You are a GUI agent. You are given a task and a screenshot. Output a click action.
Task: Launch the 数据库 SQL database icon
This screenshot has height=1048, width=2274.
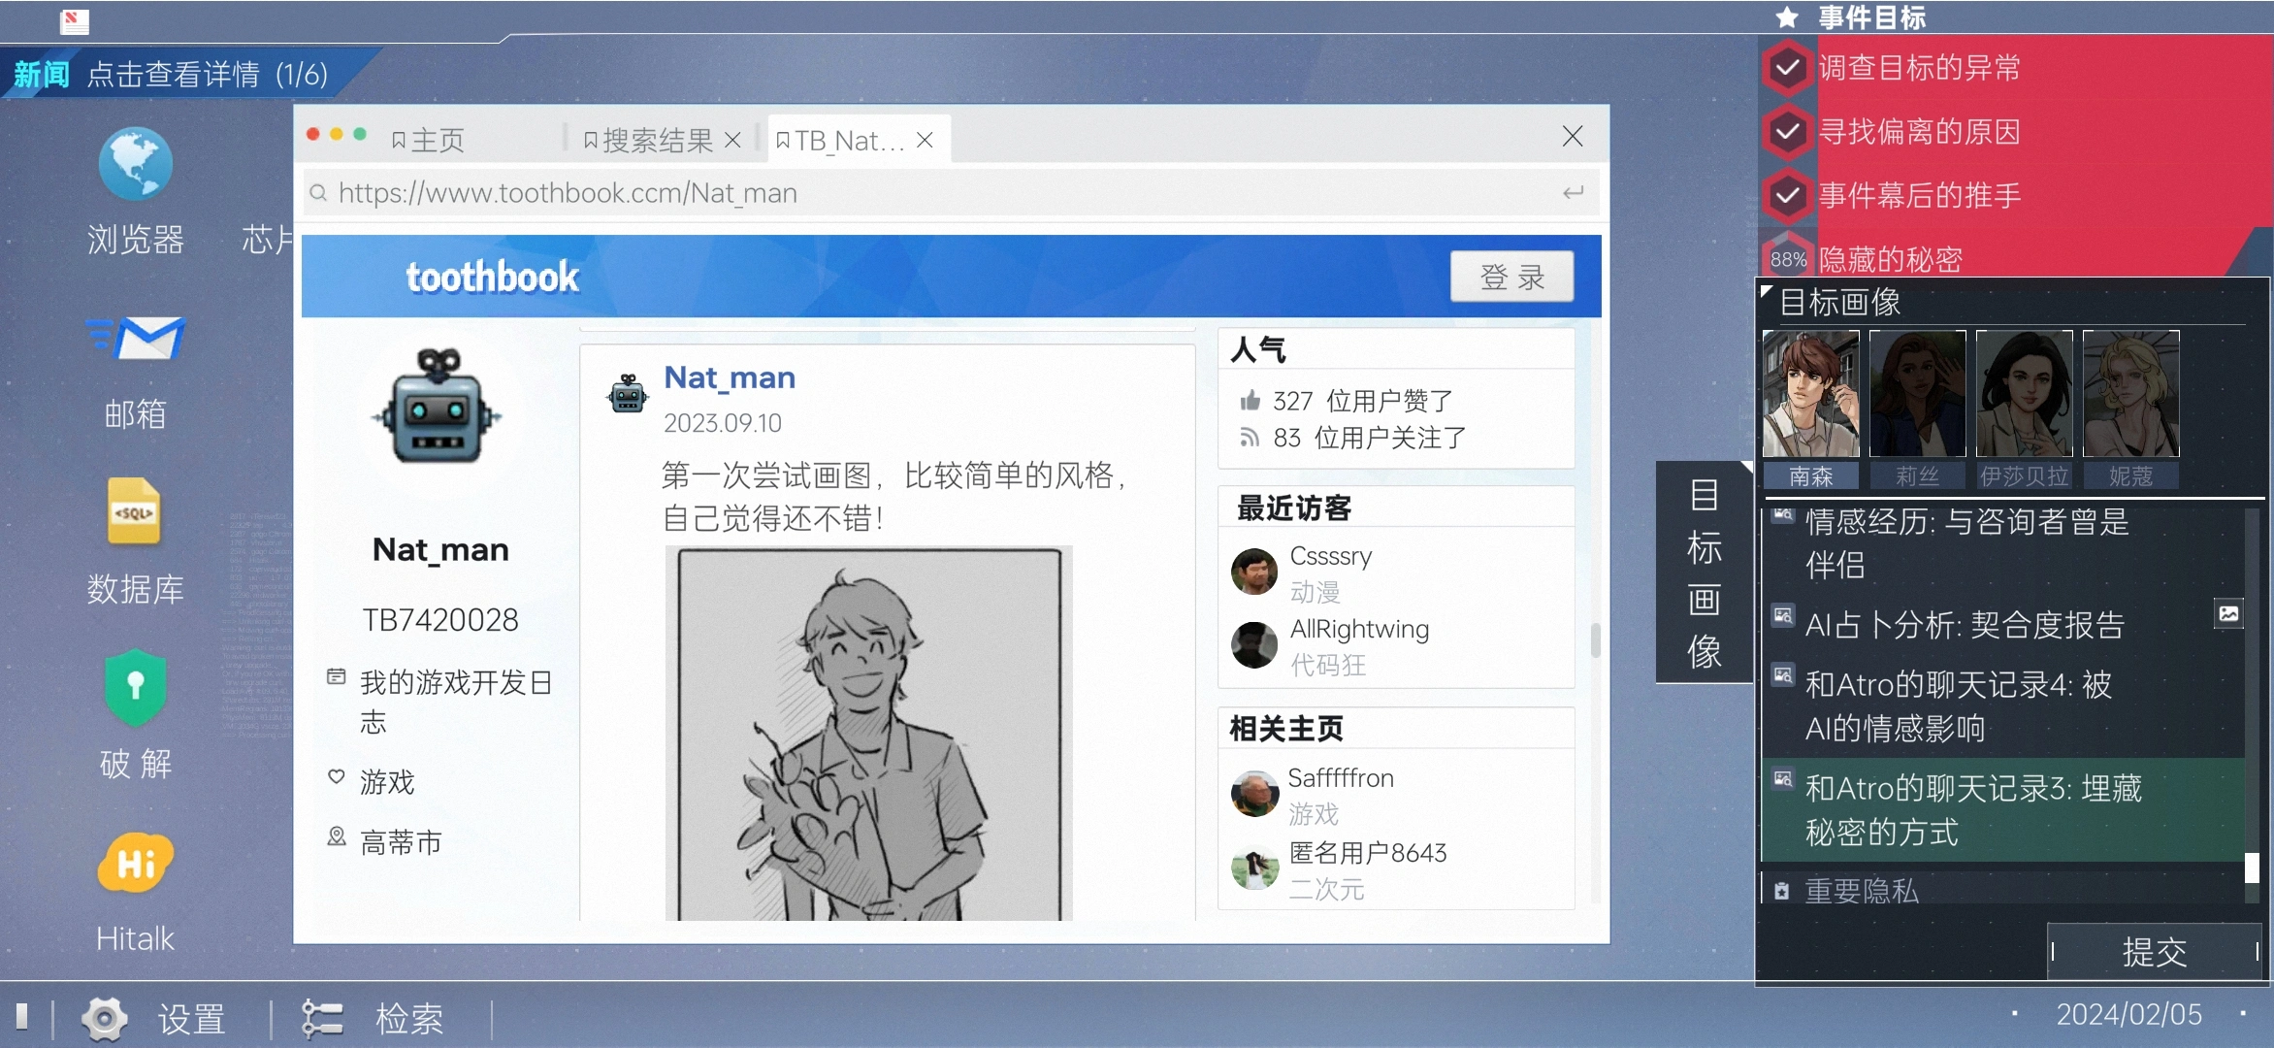click(x=134, y=511)
